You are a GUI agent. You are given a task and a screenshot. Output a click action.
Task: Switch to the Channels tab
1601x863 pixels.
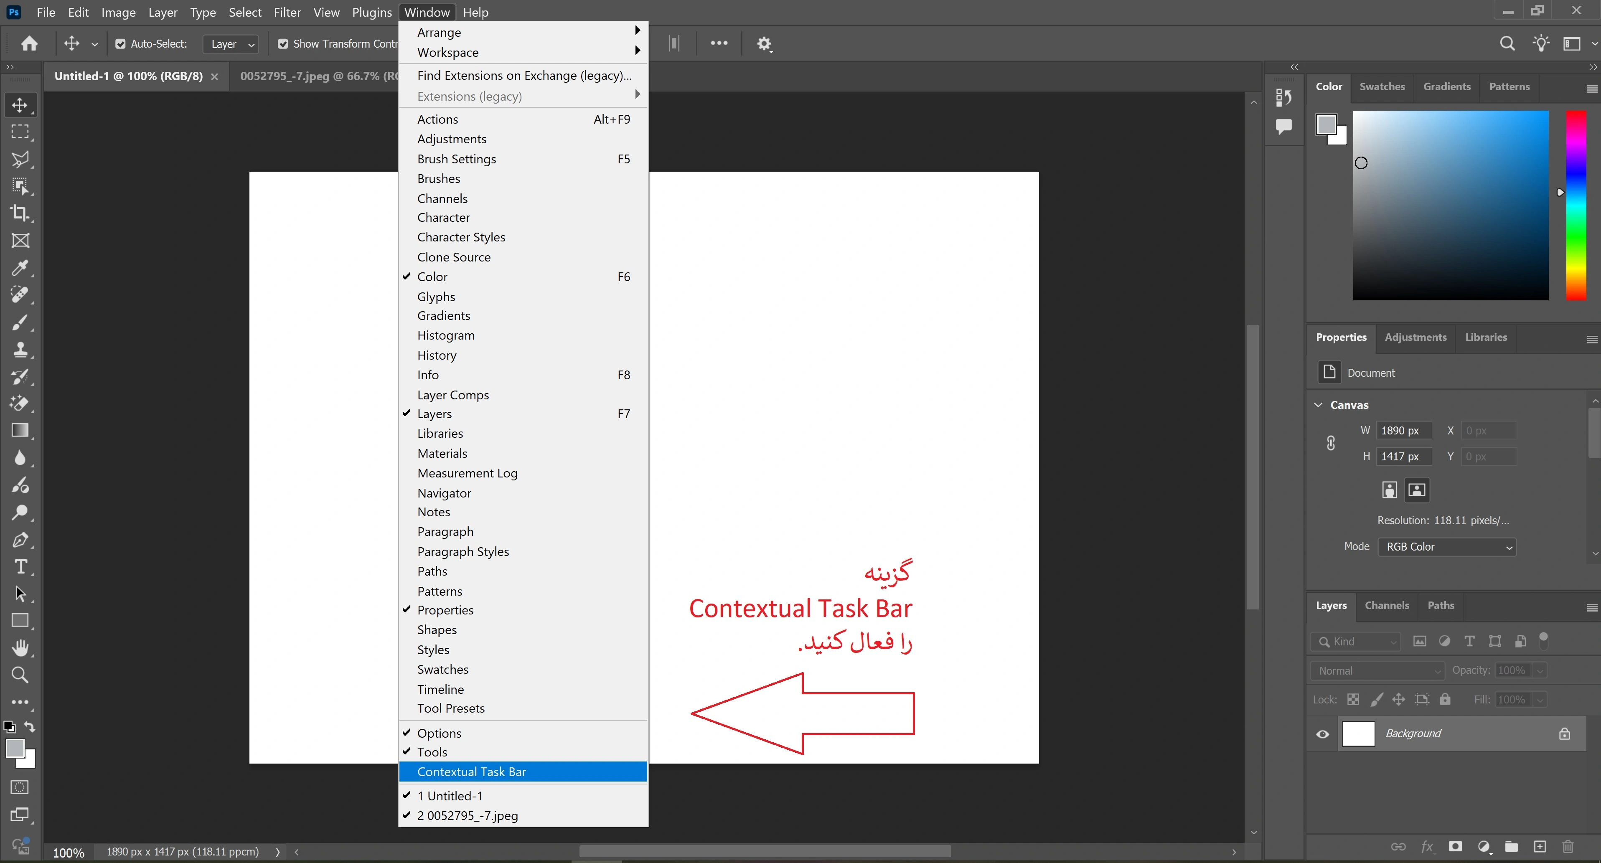coord(1387,605)
